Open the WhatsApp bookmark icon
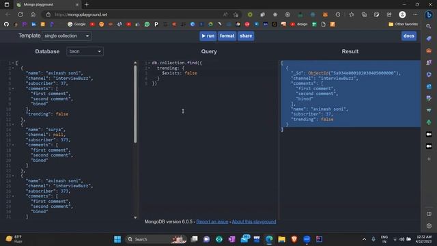The image size is (437, 246). [x=147, y=25]
